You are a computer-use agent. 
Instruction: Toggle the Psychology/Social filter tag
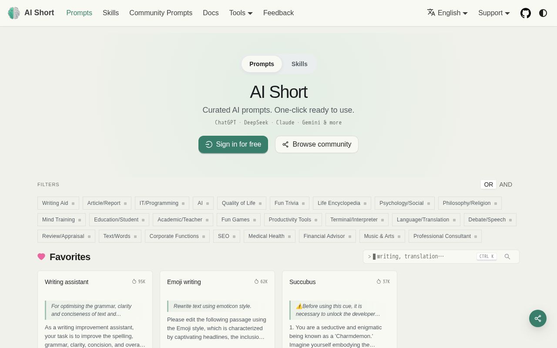click(x=405, y=203)
